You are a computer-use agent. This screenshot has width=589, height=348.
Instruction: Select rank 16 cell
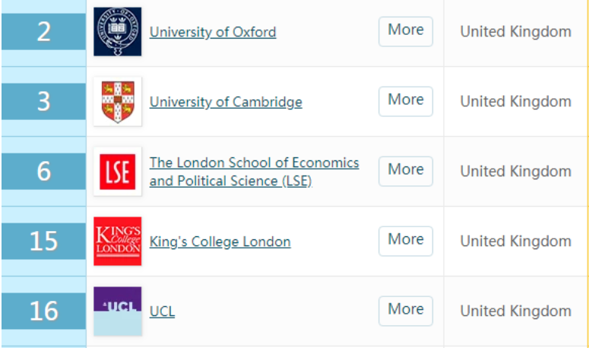tap(43, 311)
